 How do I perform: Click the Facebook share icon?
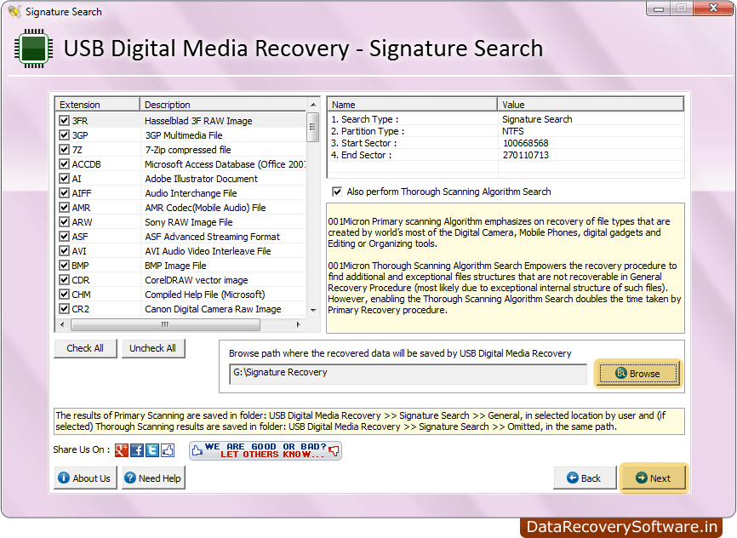click(137, 450)
